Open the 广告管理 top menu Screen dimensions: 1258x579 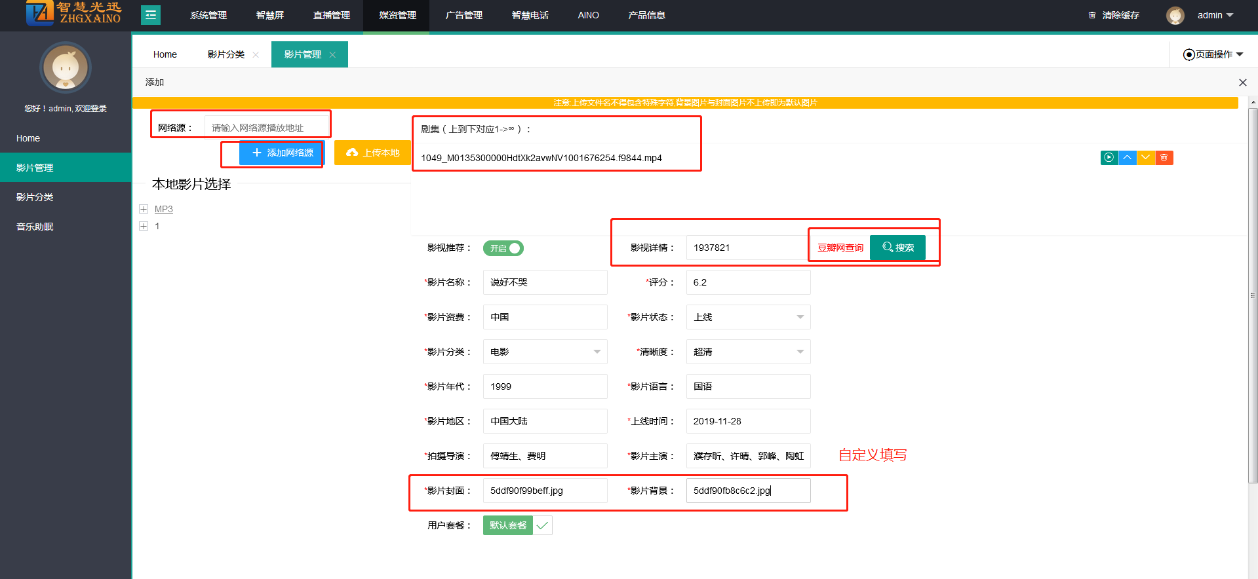[463, 15]
